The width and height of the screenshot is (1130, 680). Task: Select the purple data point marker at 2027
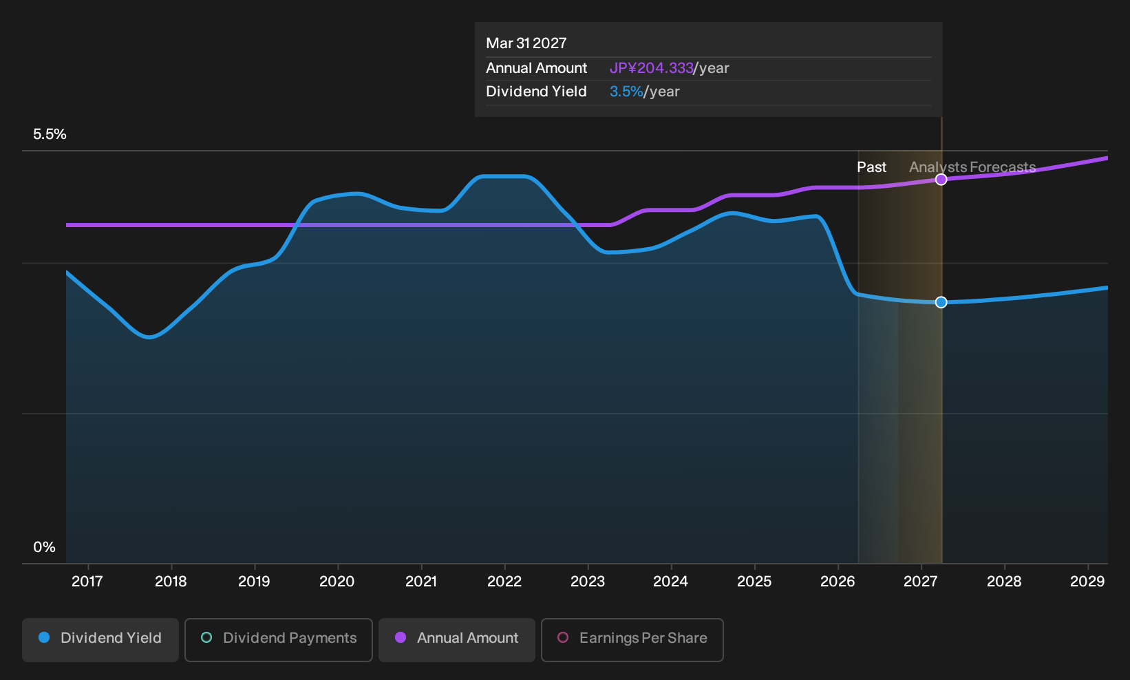(x=941, y=180)
